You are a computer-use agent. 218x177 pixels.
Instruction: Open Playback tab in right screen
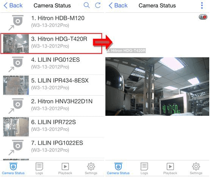170,169
